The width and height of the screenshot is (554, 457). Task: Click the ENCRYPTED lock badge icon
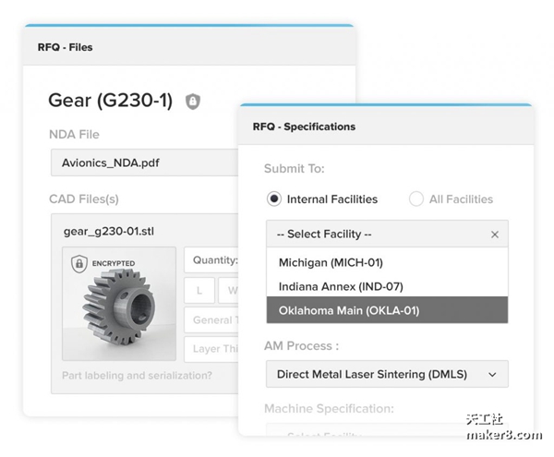pos(79,264)
